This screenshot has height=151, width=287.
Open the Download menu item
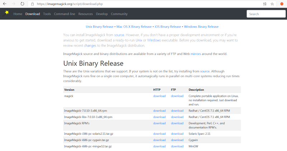[33, 14]
